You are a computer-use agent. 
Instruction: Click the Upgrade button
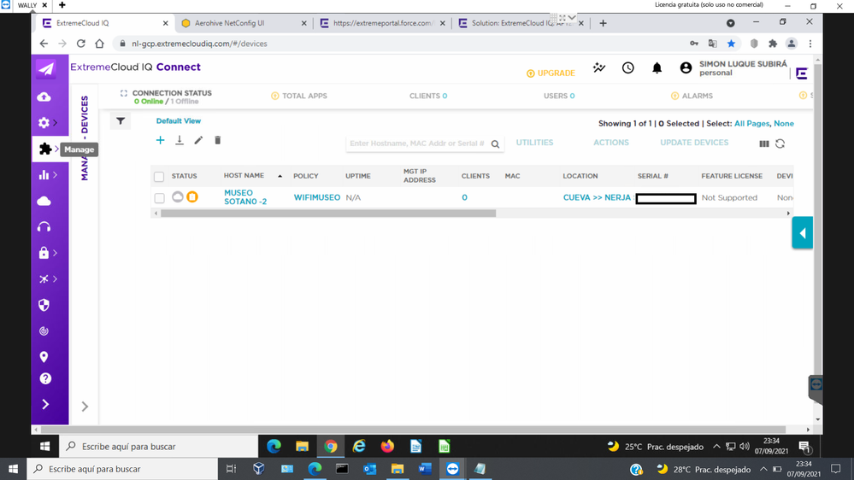click(551, 73)
